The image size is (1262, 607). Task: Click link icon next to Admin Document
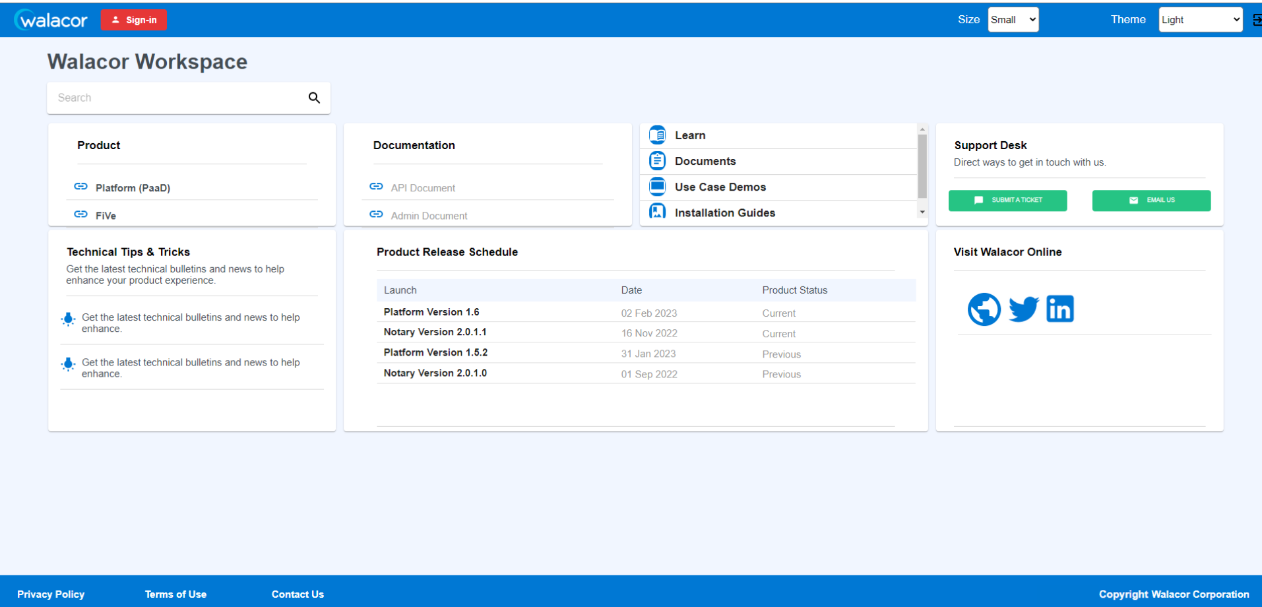point(376,214)
